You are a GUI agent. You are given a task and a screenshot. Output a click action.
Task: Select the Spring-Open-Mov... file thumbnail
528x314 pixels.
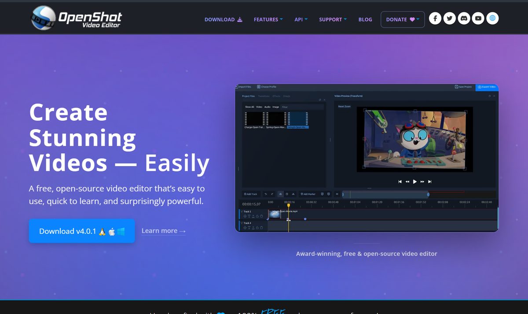(276, 120)
